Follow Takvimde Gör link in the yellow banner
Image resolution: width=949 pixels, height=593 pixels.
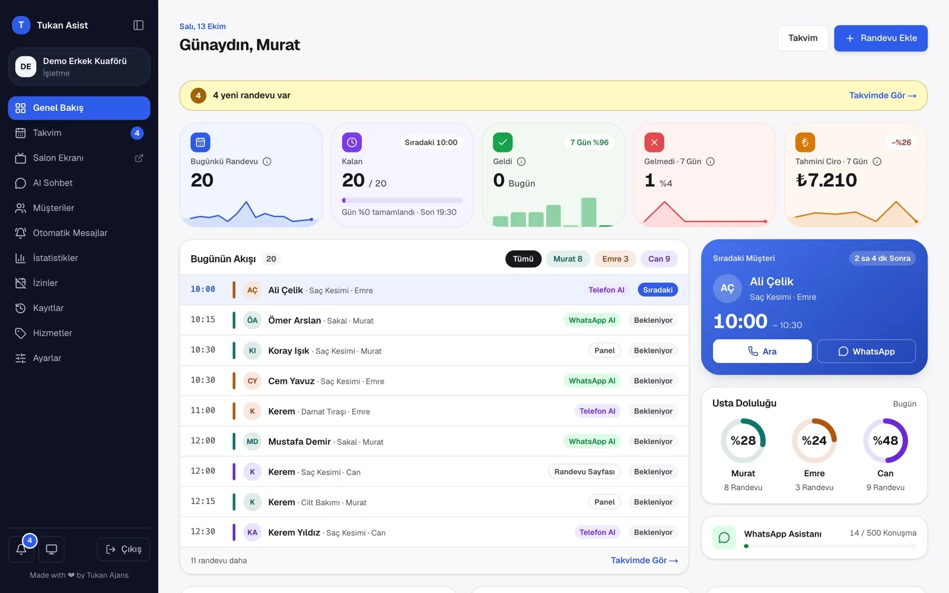[883, 95]
